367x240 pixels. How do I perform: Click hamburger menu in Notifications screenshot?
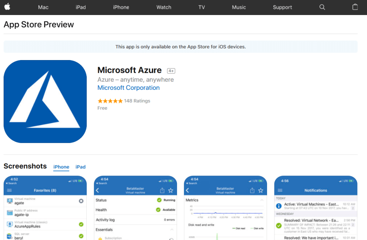point(280,191)
